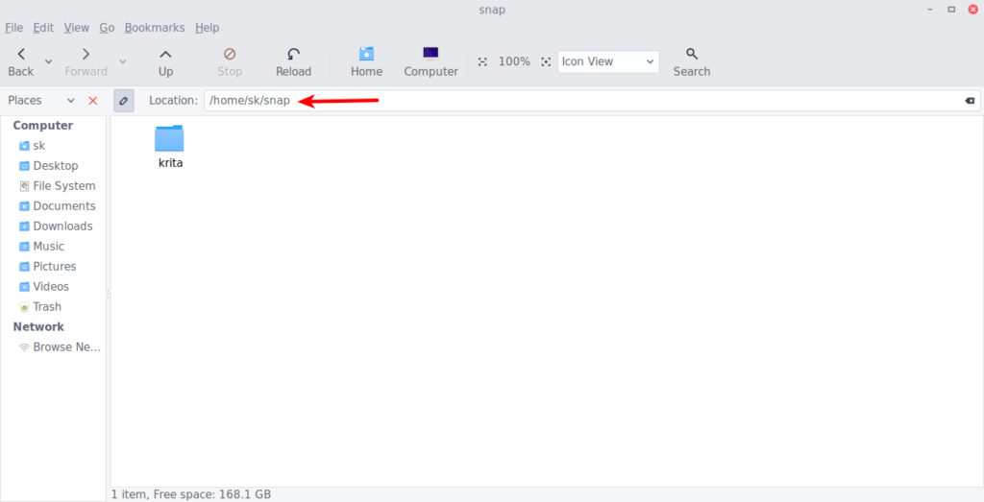Open the Back history dropdown arrow
The height and width of the screenshot is (502, 984).
coord(48,61)
